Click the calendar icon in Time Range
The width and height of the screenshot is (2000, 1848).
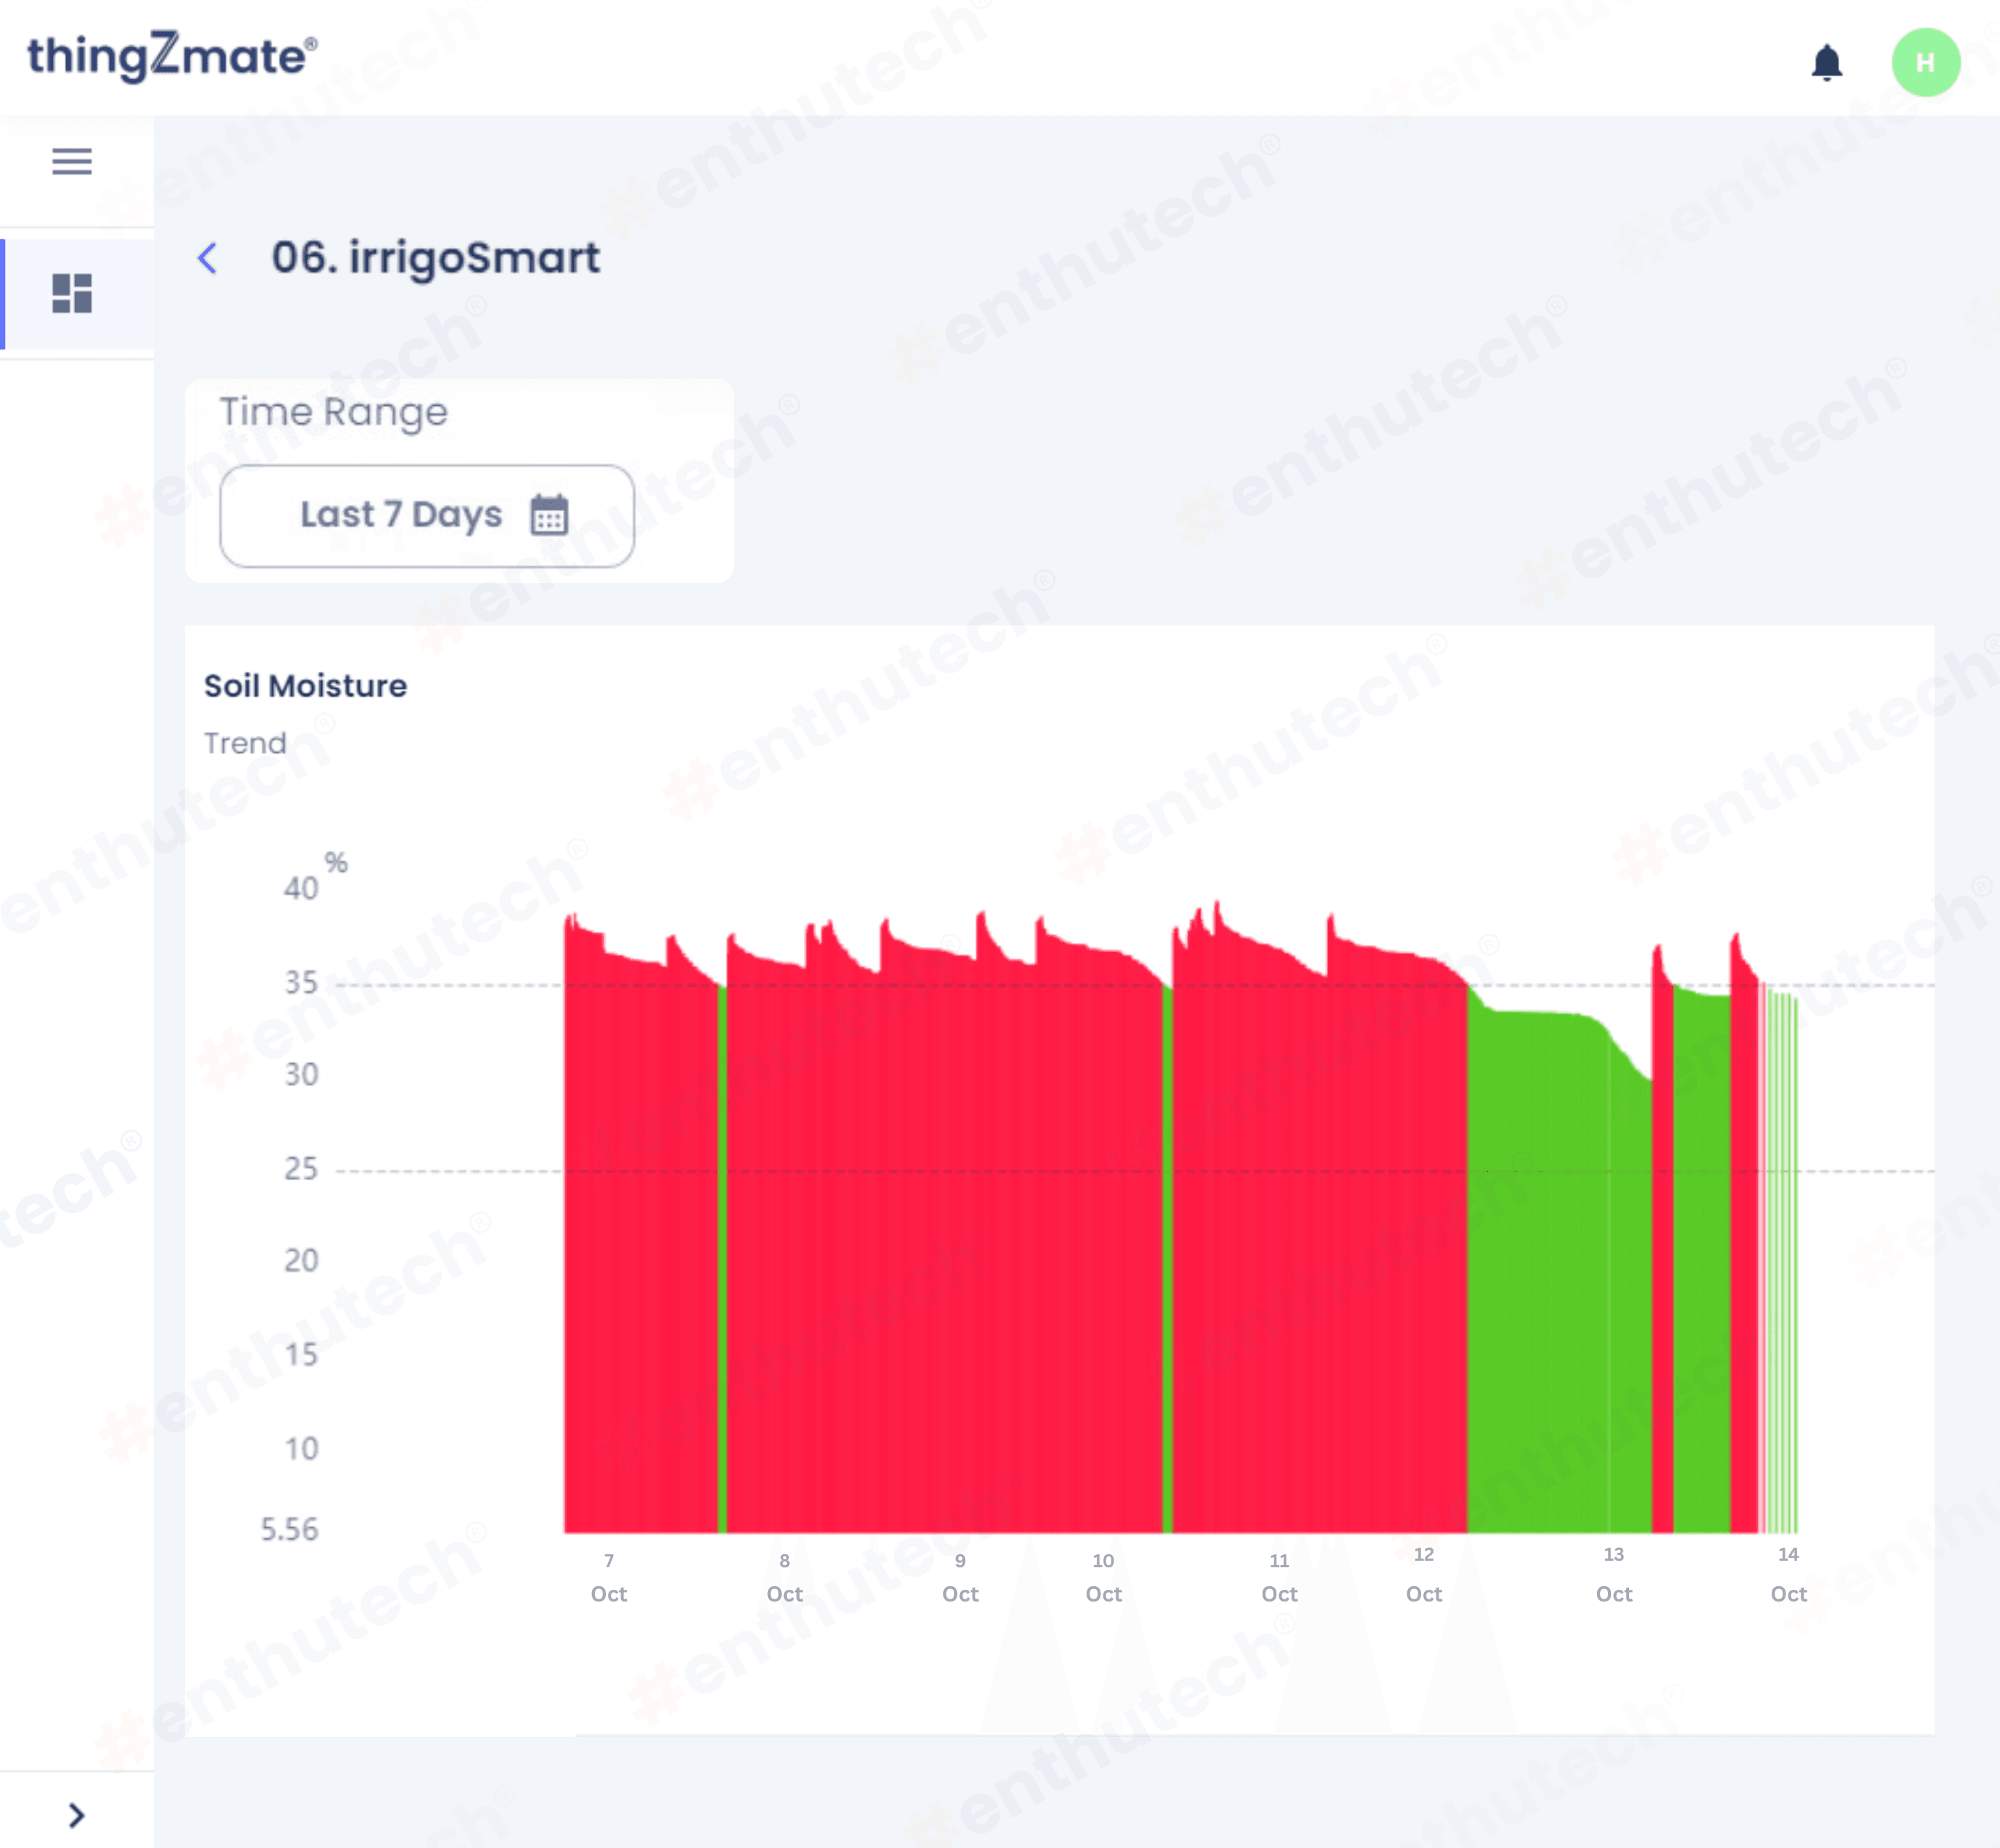[x=549, y=515]
